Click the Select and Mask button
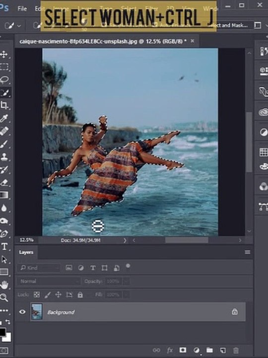Image resolution: width=268 pixels, height=358 pixels. pyautogui.click(x=229, y=25)
